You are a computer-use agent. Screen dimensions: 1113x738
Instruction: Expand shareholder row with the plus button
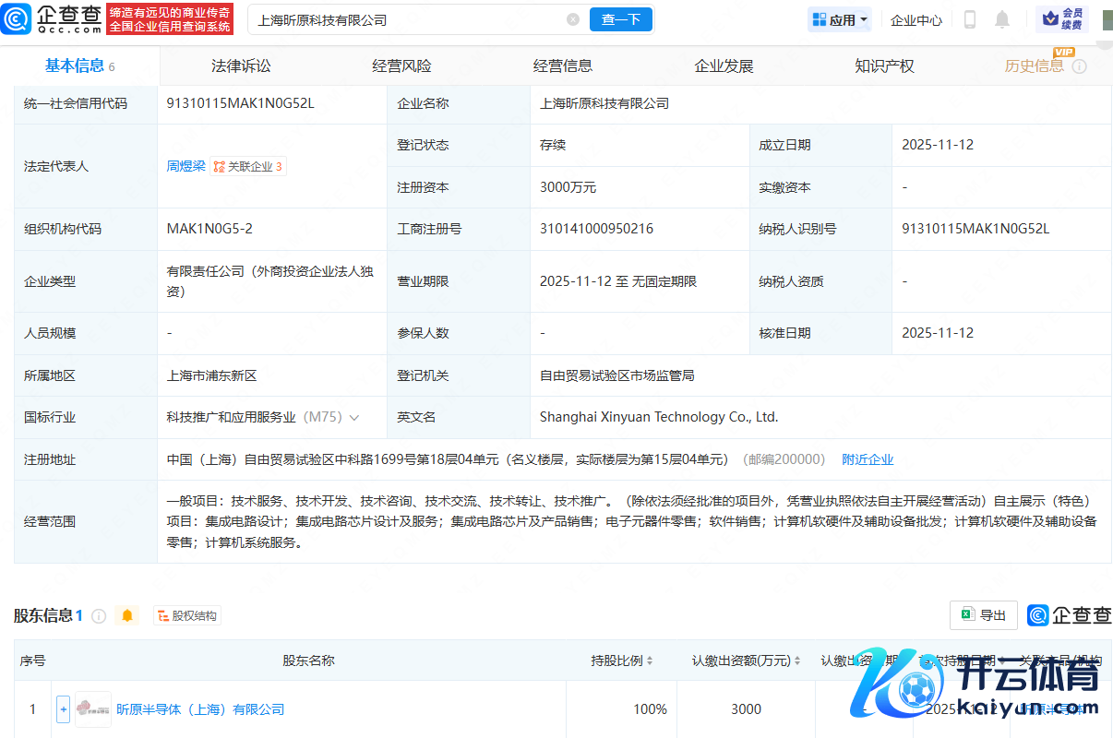tap(63, 709)
